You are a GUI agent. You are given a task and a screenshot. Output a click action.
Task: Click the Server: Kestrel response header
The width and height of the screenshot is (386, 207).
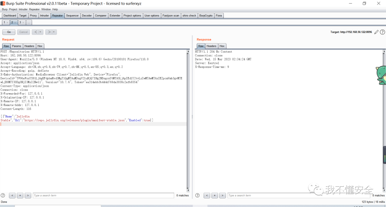pyautogui.click(x=207, y=63)
